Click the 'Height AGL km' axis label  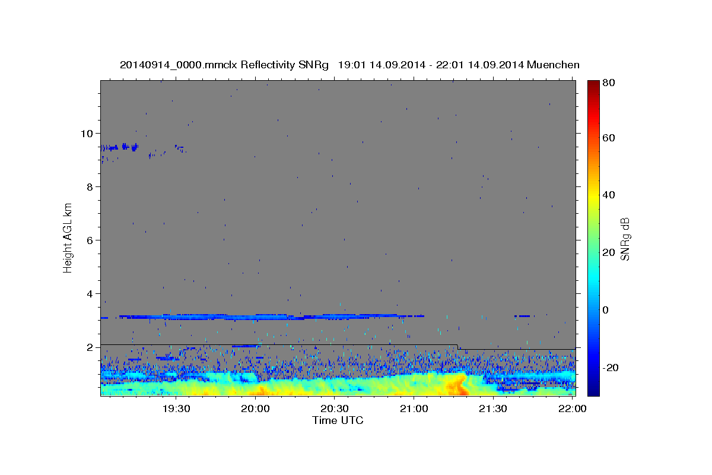[x=68, y=237]
